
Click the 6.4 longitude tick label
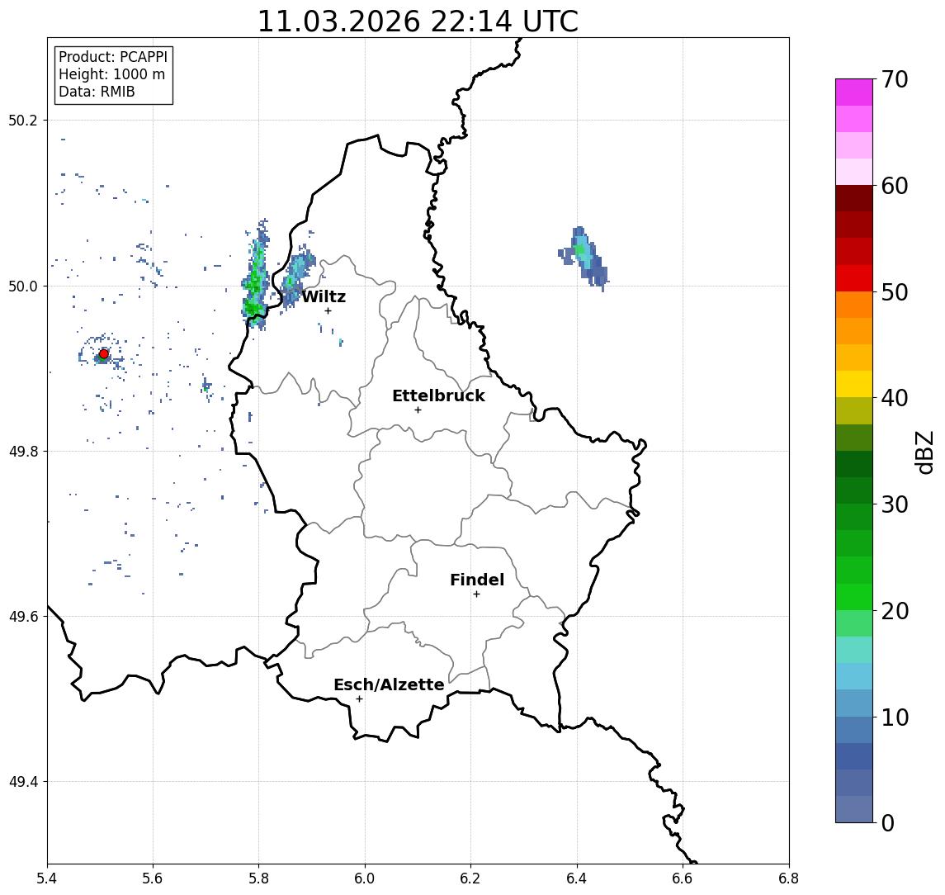point(577,878)
